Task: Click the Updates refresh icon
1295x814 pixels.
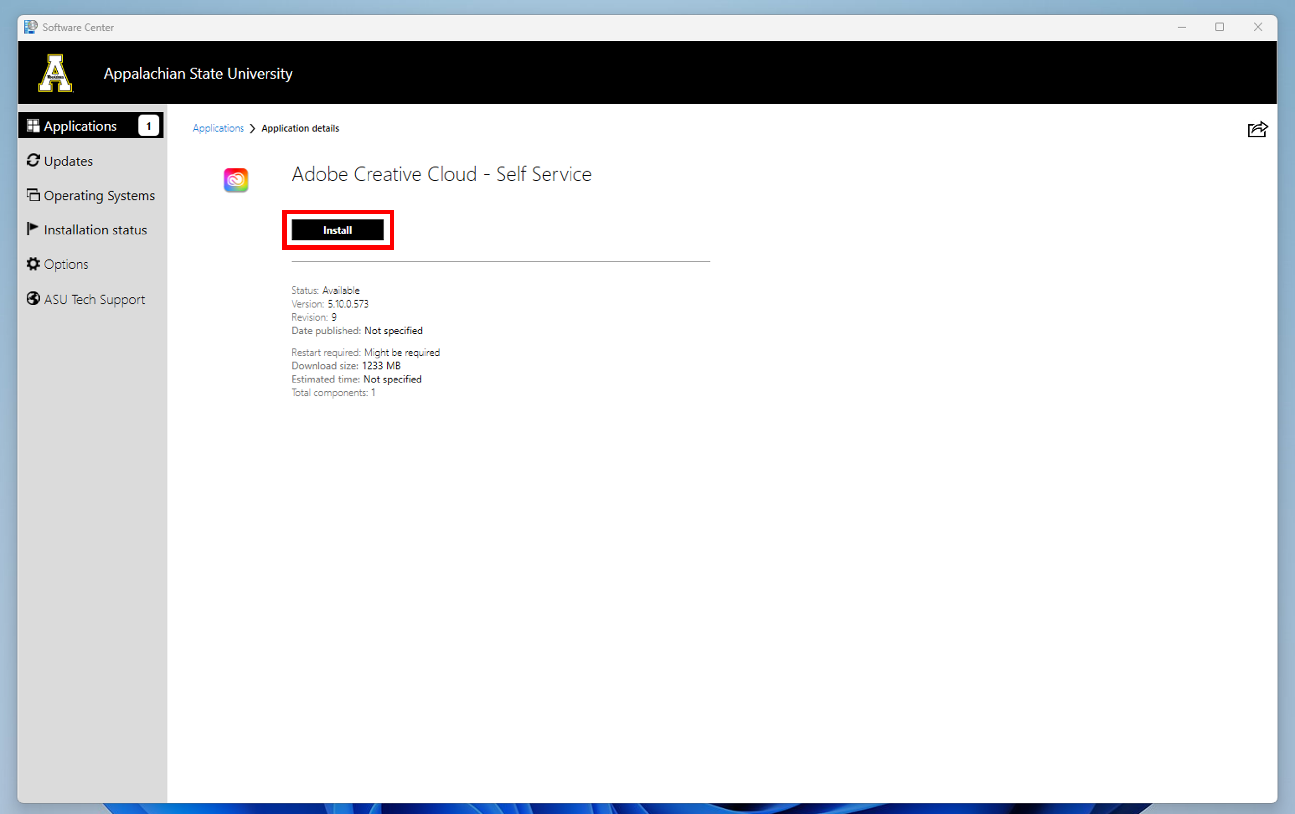Action: (33, 160)
